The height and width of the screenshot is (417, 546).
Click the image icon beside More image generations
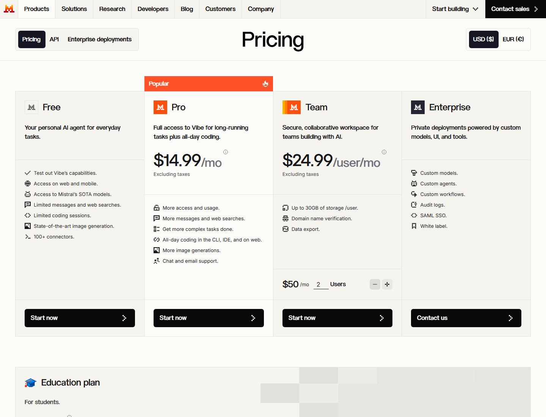coord(157,250)
